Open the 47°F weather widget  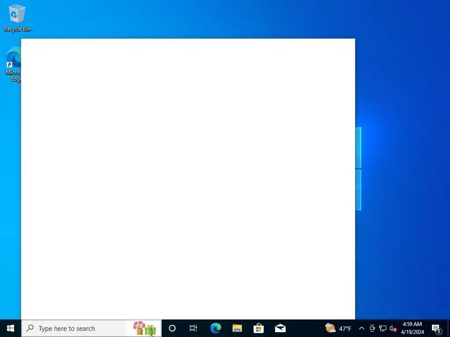(338, 328)
